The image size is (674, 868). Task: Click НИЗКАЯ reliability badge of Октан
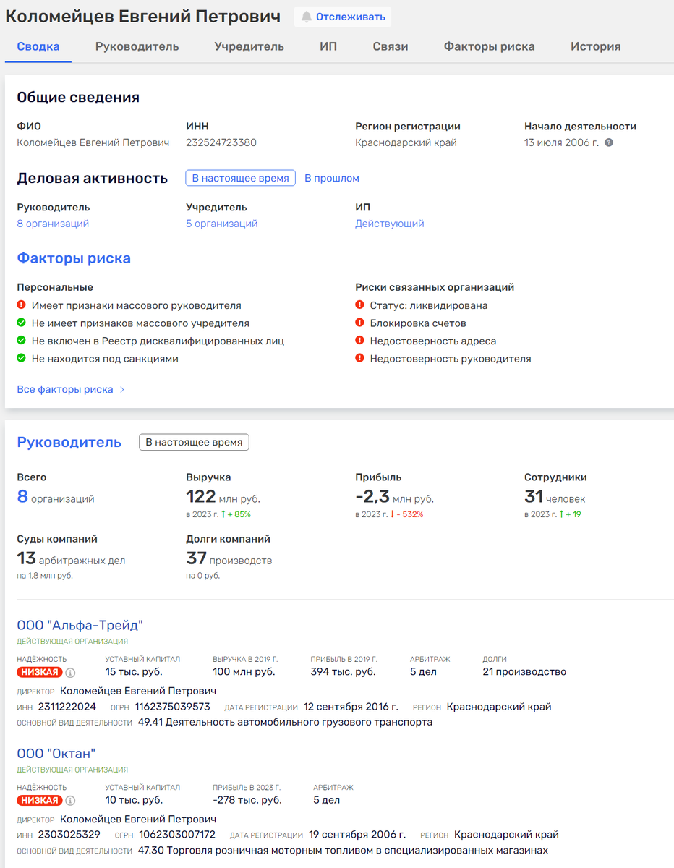[x=39, y=800]
